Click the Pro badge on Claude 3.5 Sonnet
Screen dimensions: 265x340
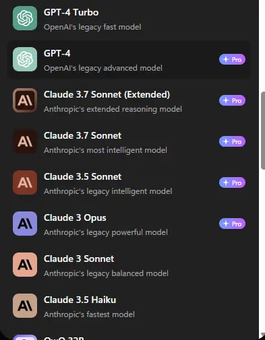232,182
